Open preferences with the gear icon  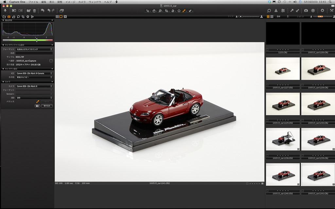(x=322, y=10)
